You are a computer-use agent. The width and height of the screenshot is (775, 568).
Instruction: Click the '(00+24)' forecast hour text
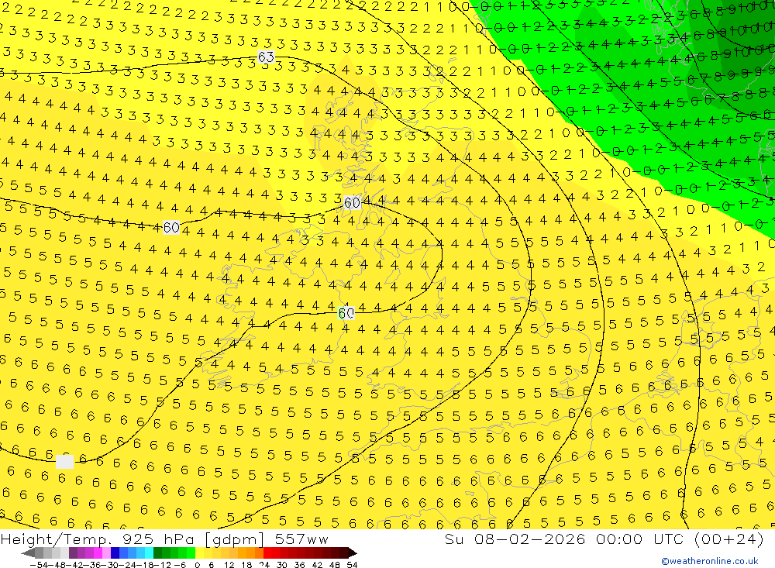coord(729,539)
